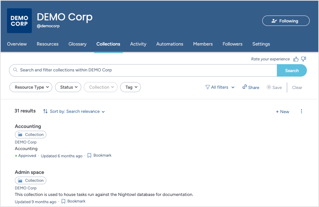This screenshot has height=207, width=319.
Task: Click the thumbs down rating icon
Action: pyautogui.click(x=303, y=59)
